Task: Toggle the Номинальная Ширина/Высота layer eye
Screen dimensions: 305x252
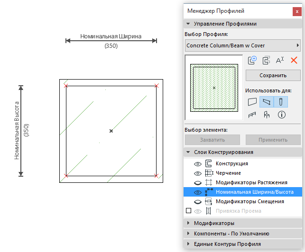Action: pyautogui.click(x=198, y=192)
